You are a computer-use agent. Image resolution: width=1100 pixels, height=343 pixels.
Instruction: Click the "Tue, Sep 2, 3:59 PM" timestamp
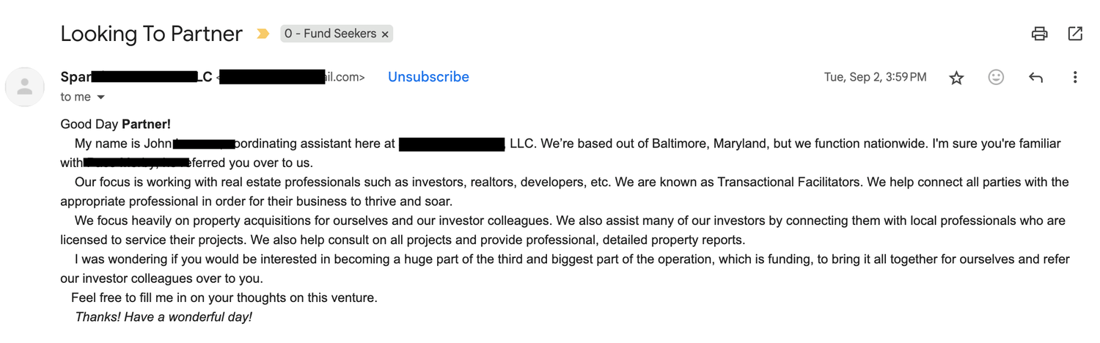875,77
